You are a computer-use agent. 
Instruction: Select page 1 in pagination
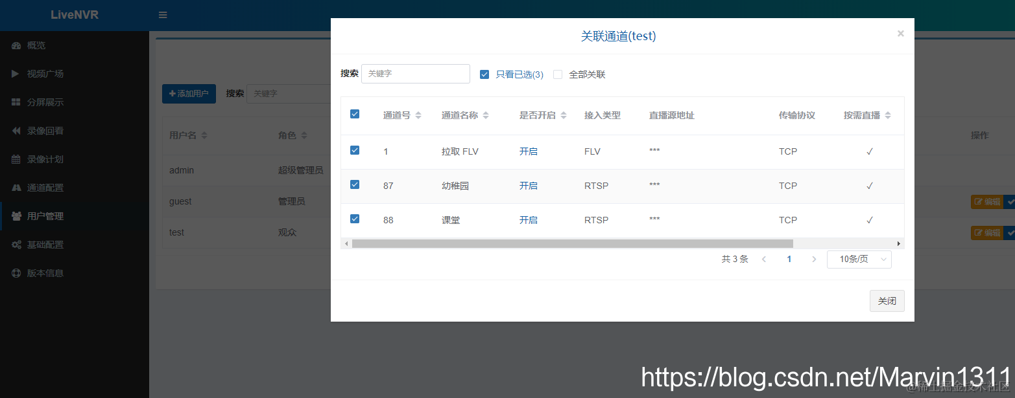coord(789,258)
